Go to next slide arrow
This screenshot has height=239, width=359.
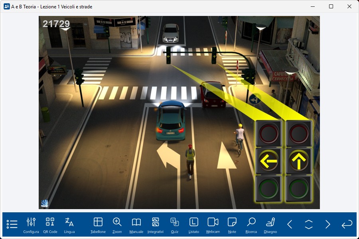[328, 224]
